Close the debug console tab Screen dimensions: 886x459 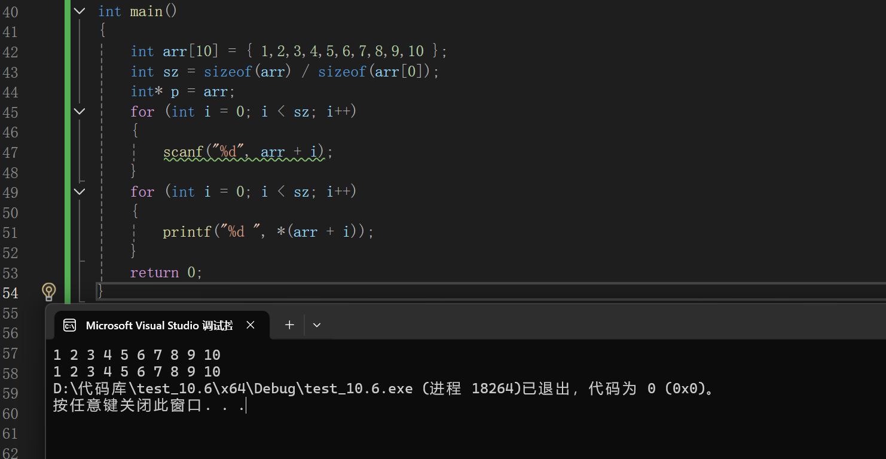(250, 325)
